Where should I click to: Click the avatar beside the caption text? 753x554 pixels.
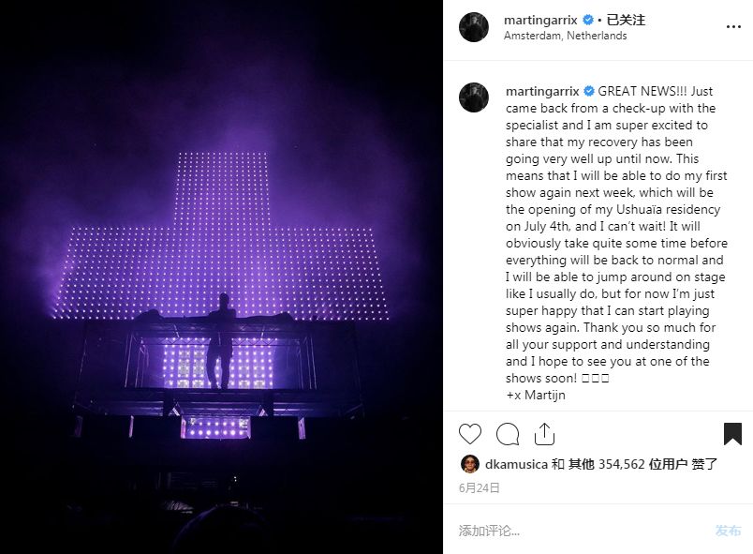(474, 97)
